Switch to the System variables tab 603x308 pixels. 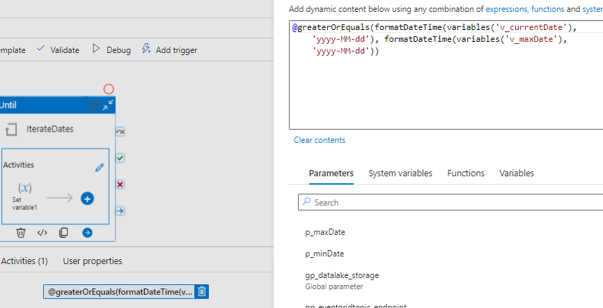(400, 174)
